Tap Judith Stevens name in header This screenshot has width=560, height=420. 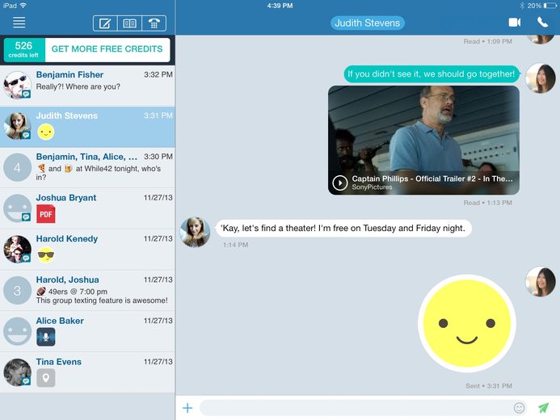point(367,23)
